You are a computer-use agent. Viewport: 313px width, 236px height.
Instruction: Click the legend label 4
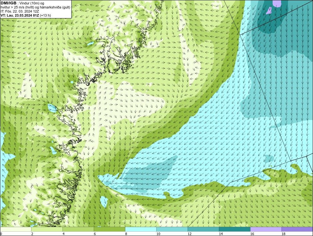pos(64,234)
